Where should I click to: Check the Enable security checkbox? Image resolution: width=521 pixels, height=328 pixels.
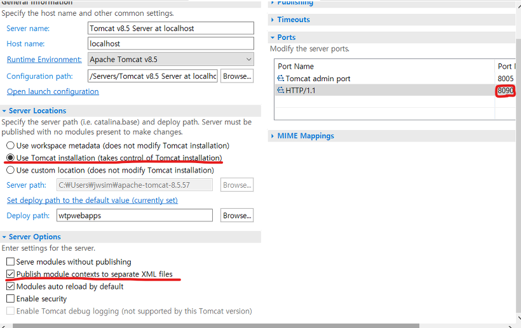(10, 298)
